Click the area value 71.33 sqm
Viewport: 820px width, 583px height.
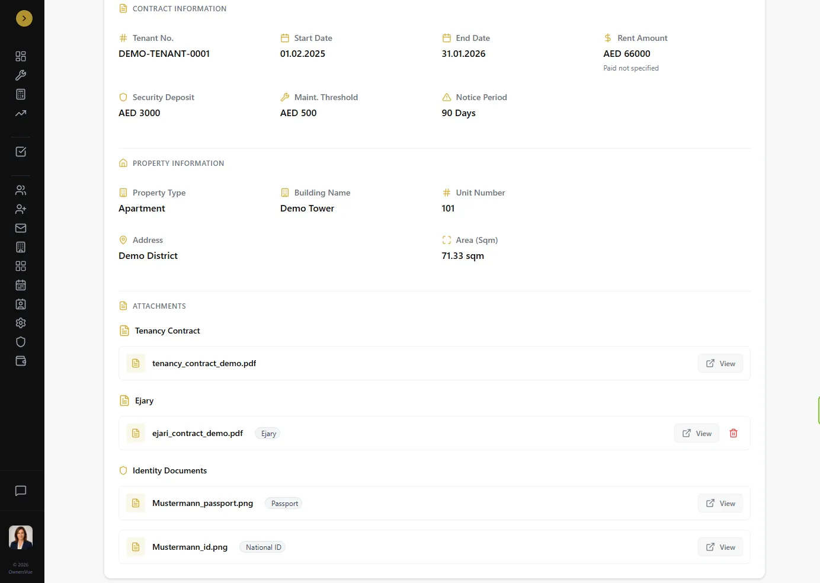tap(463, 255)
